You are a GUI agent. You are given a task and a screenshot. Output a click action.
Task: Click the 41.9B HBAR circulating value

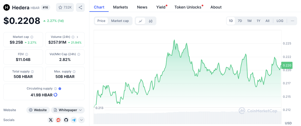(41, 95)
